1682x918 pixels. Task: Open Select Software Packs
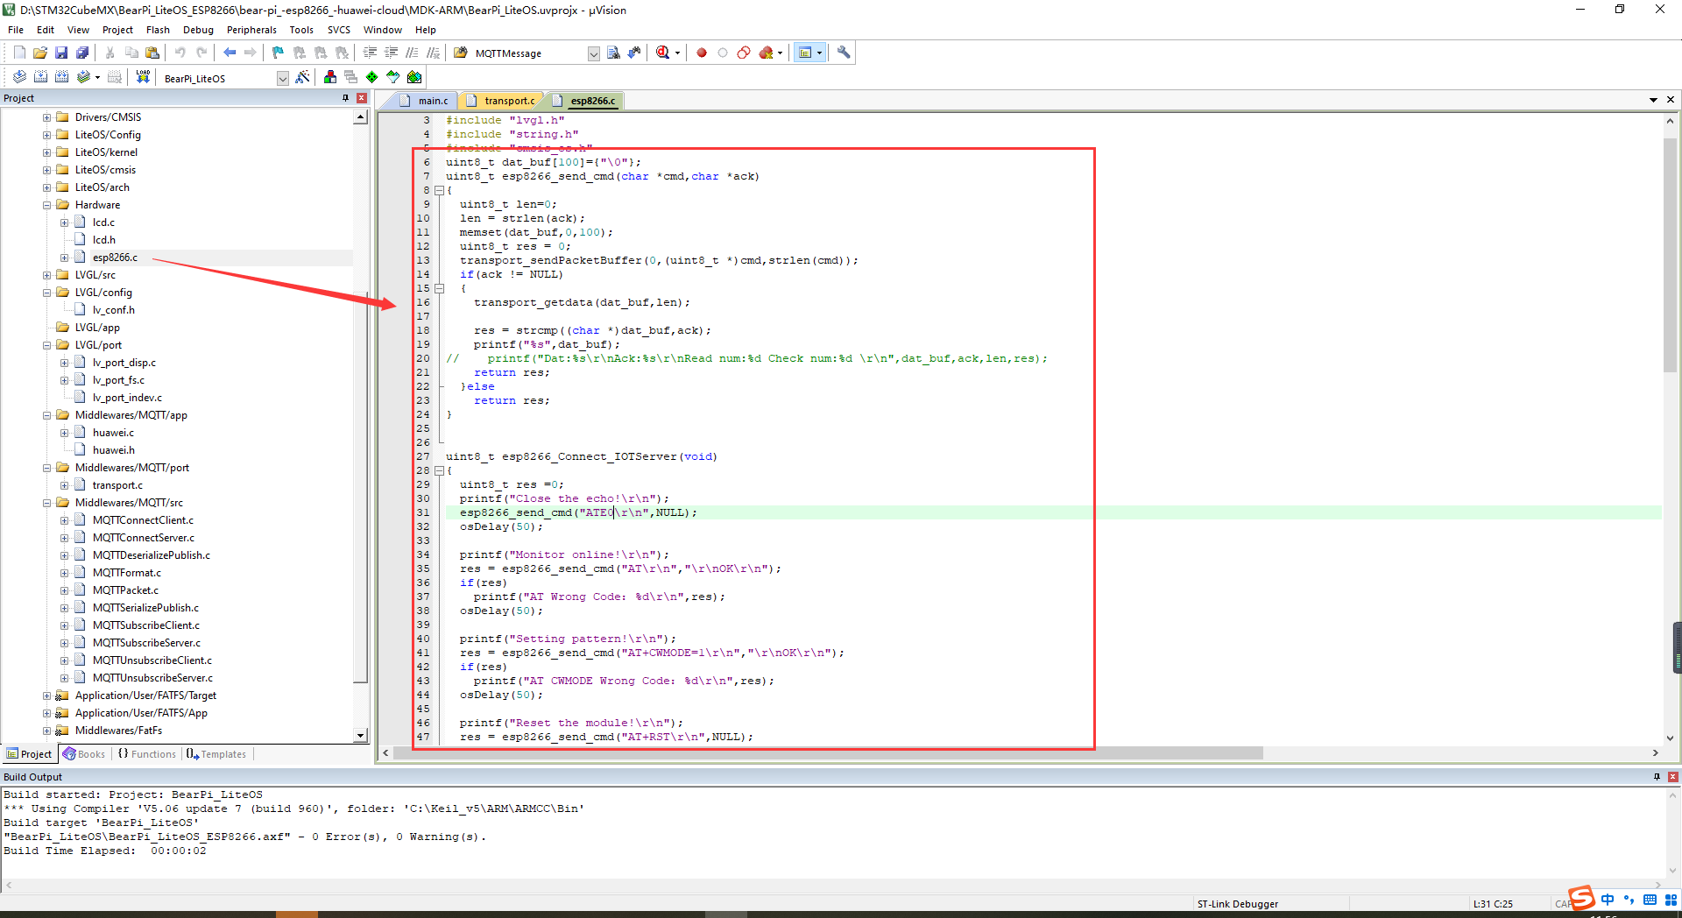[393, 77]
